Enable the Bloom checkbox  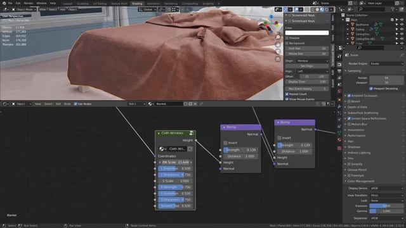tap(349, 101)
